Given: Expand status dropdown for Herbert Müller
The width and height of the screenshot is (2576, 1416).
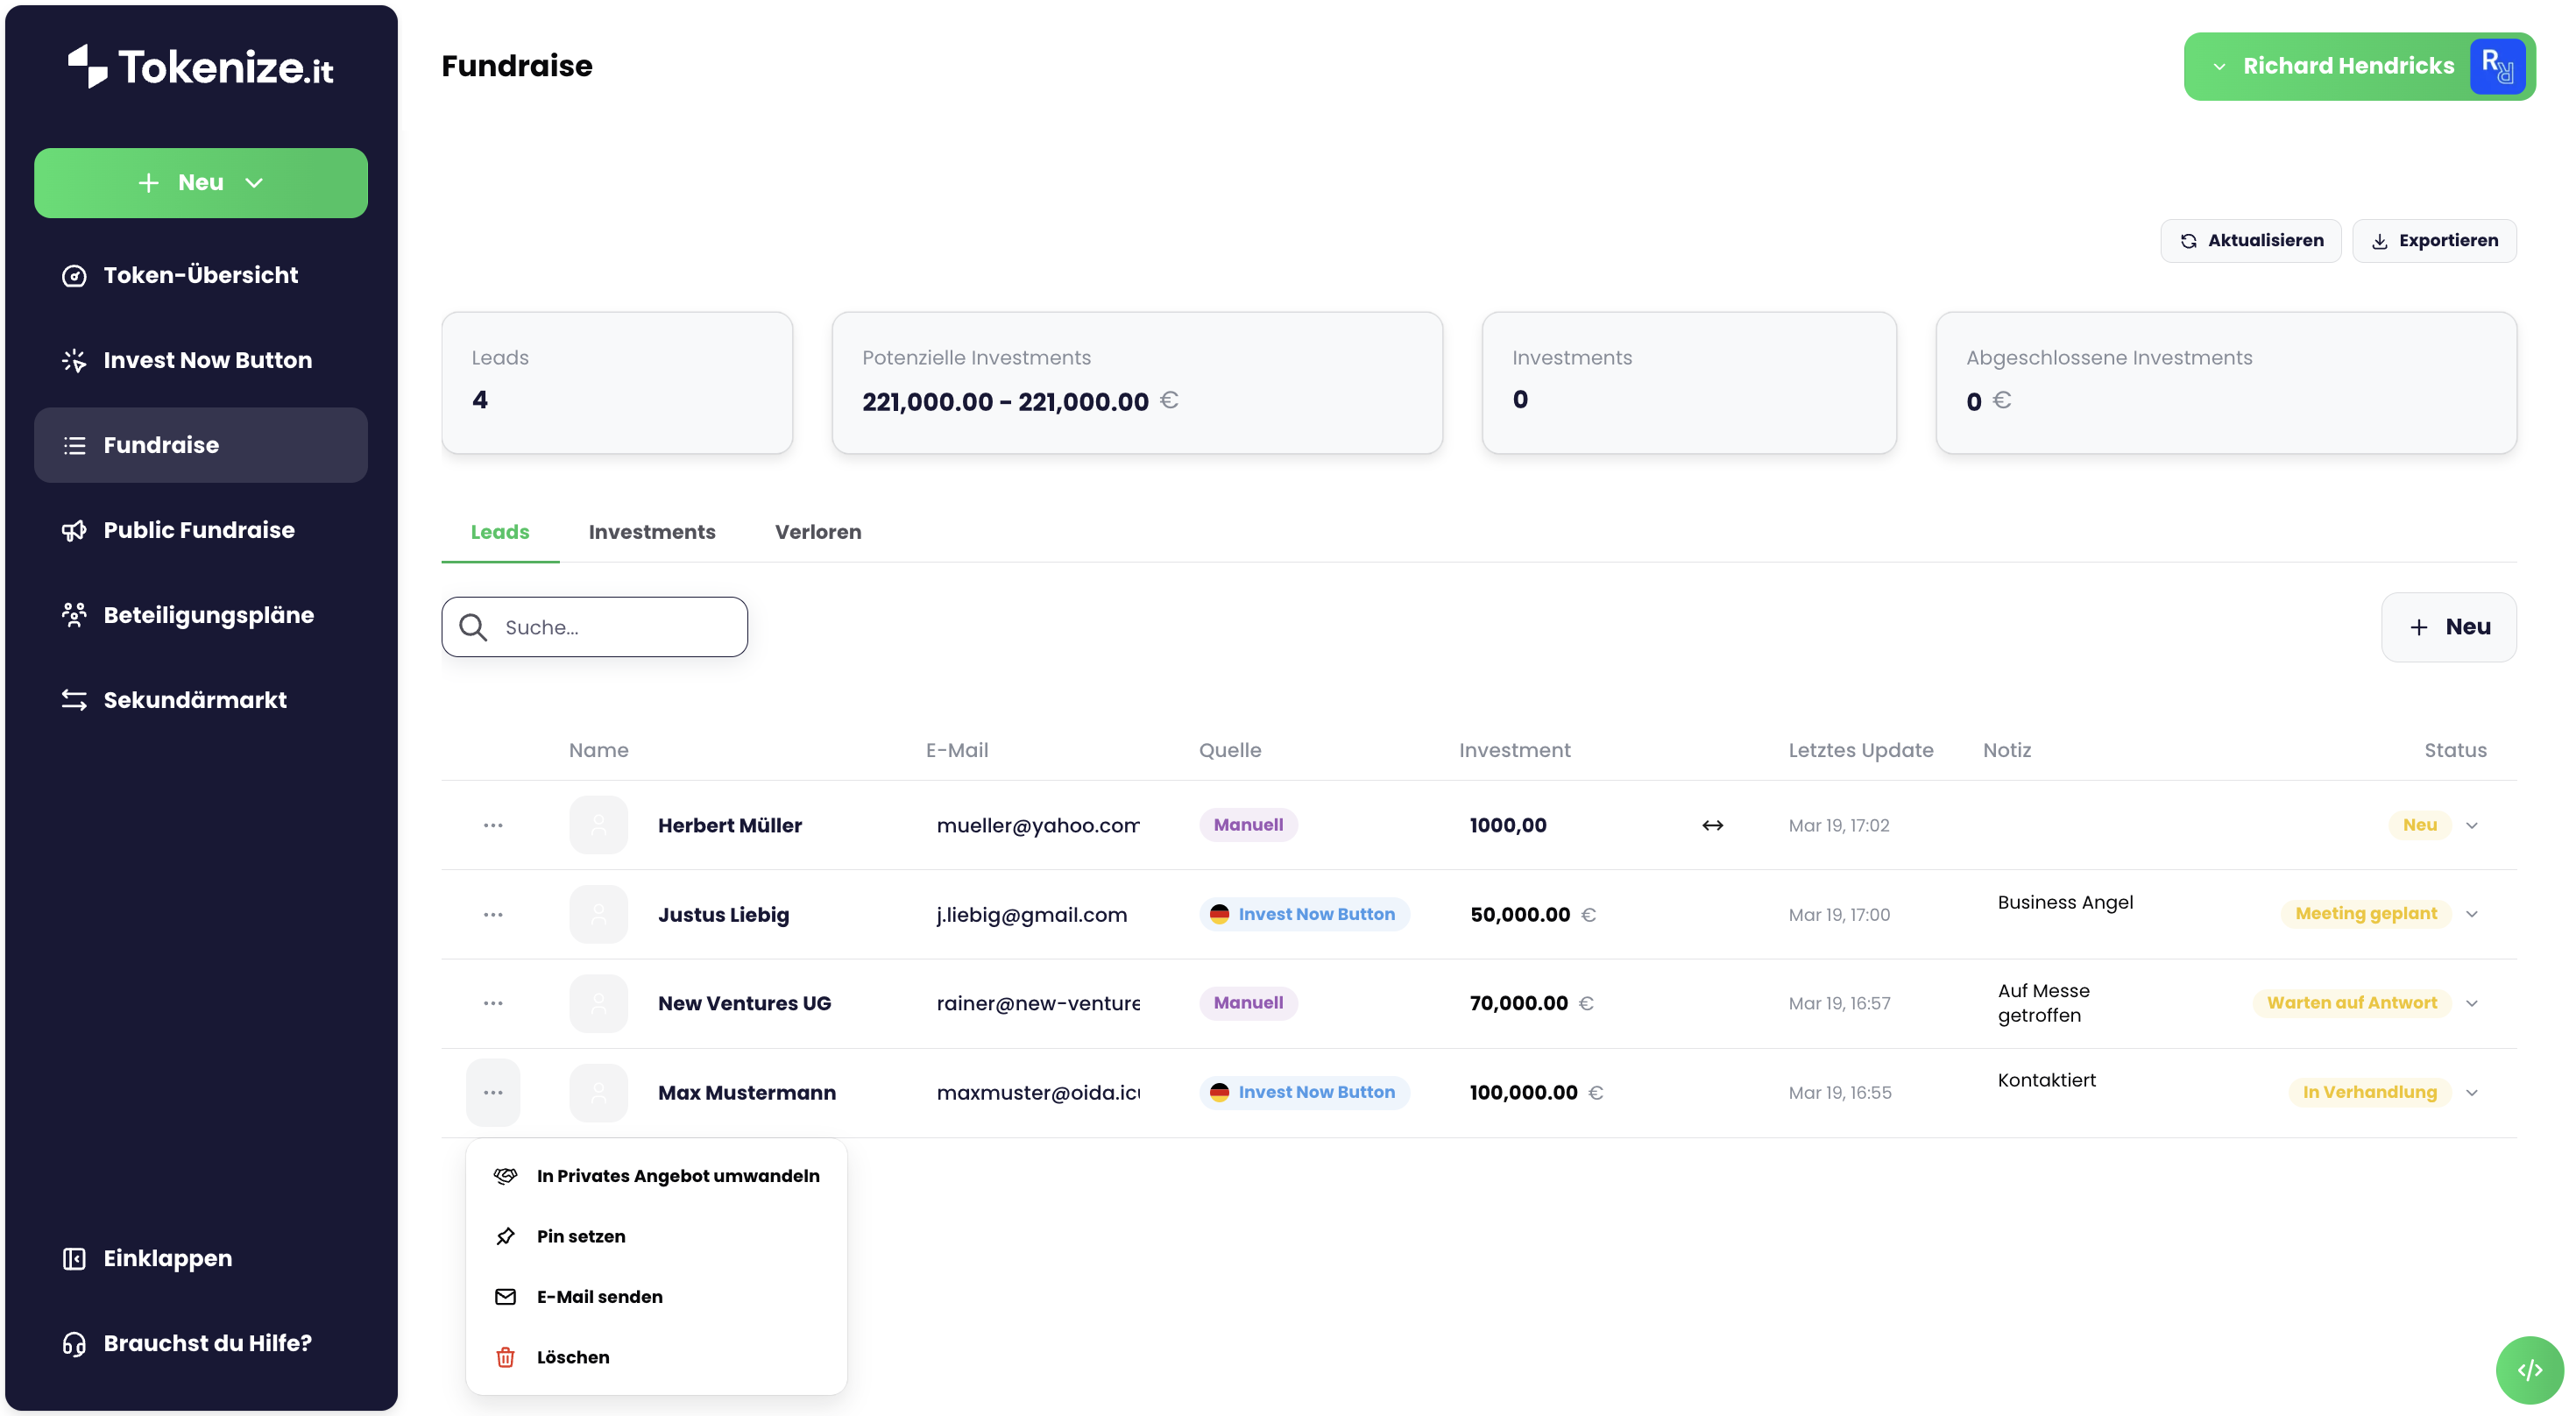Looking at the screenshot, I should point(2472,825).
